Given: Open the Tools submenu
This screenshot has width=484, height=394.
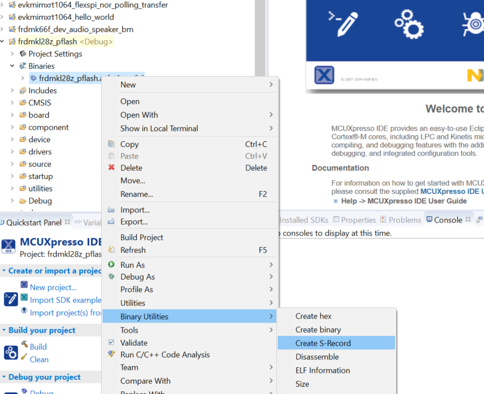Looking at the screenshot, I should click(190, 330).
